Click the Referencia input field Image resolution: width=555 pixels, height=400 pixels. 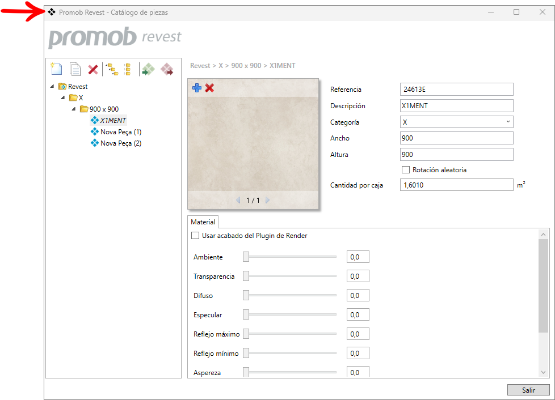(x=456, y=90)
